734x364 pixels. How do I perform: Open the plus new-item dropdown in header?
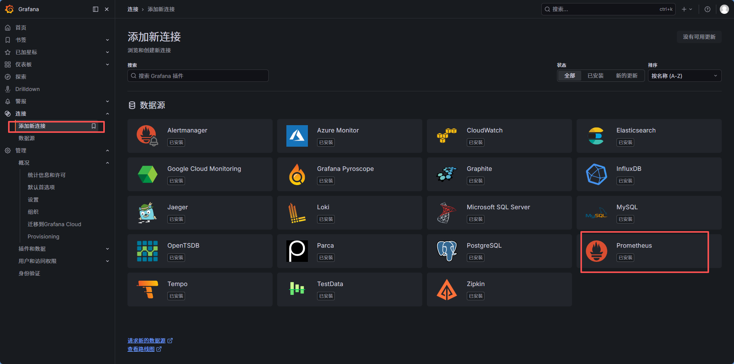[687, 9]
